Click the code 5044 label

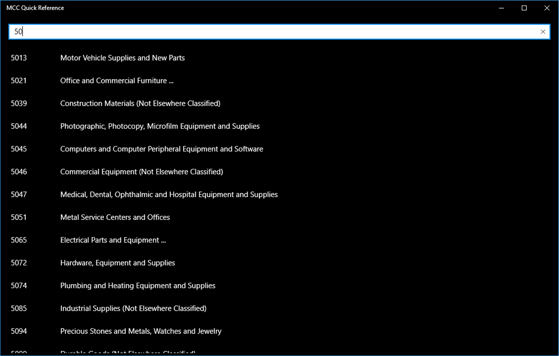pos(19,126)
